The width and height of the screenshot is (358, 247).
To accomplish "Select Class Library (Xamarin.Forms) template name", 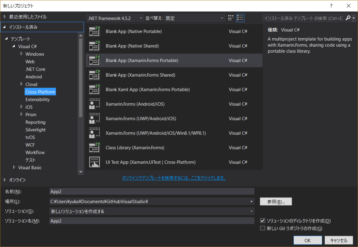I will pos(135,148).
